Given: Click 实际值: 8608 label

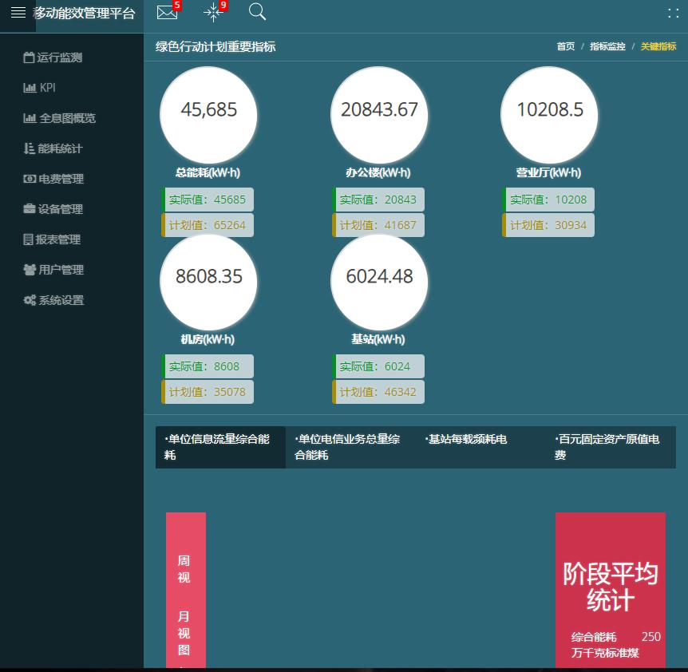Looking at the screenshot, I should (x=208, y=366).
